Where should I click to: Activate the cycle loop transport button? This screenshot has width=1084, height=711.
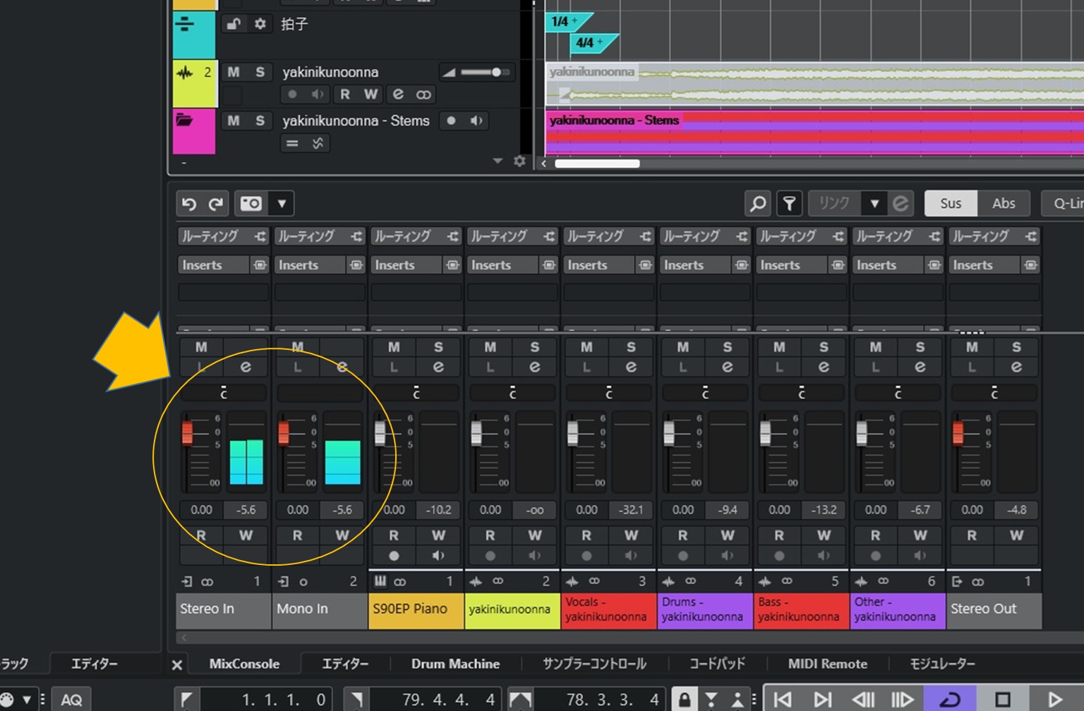point(950,699)
